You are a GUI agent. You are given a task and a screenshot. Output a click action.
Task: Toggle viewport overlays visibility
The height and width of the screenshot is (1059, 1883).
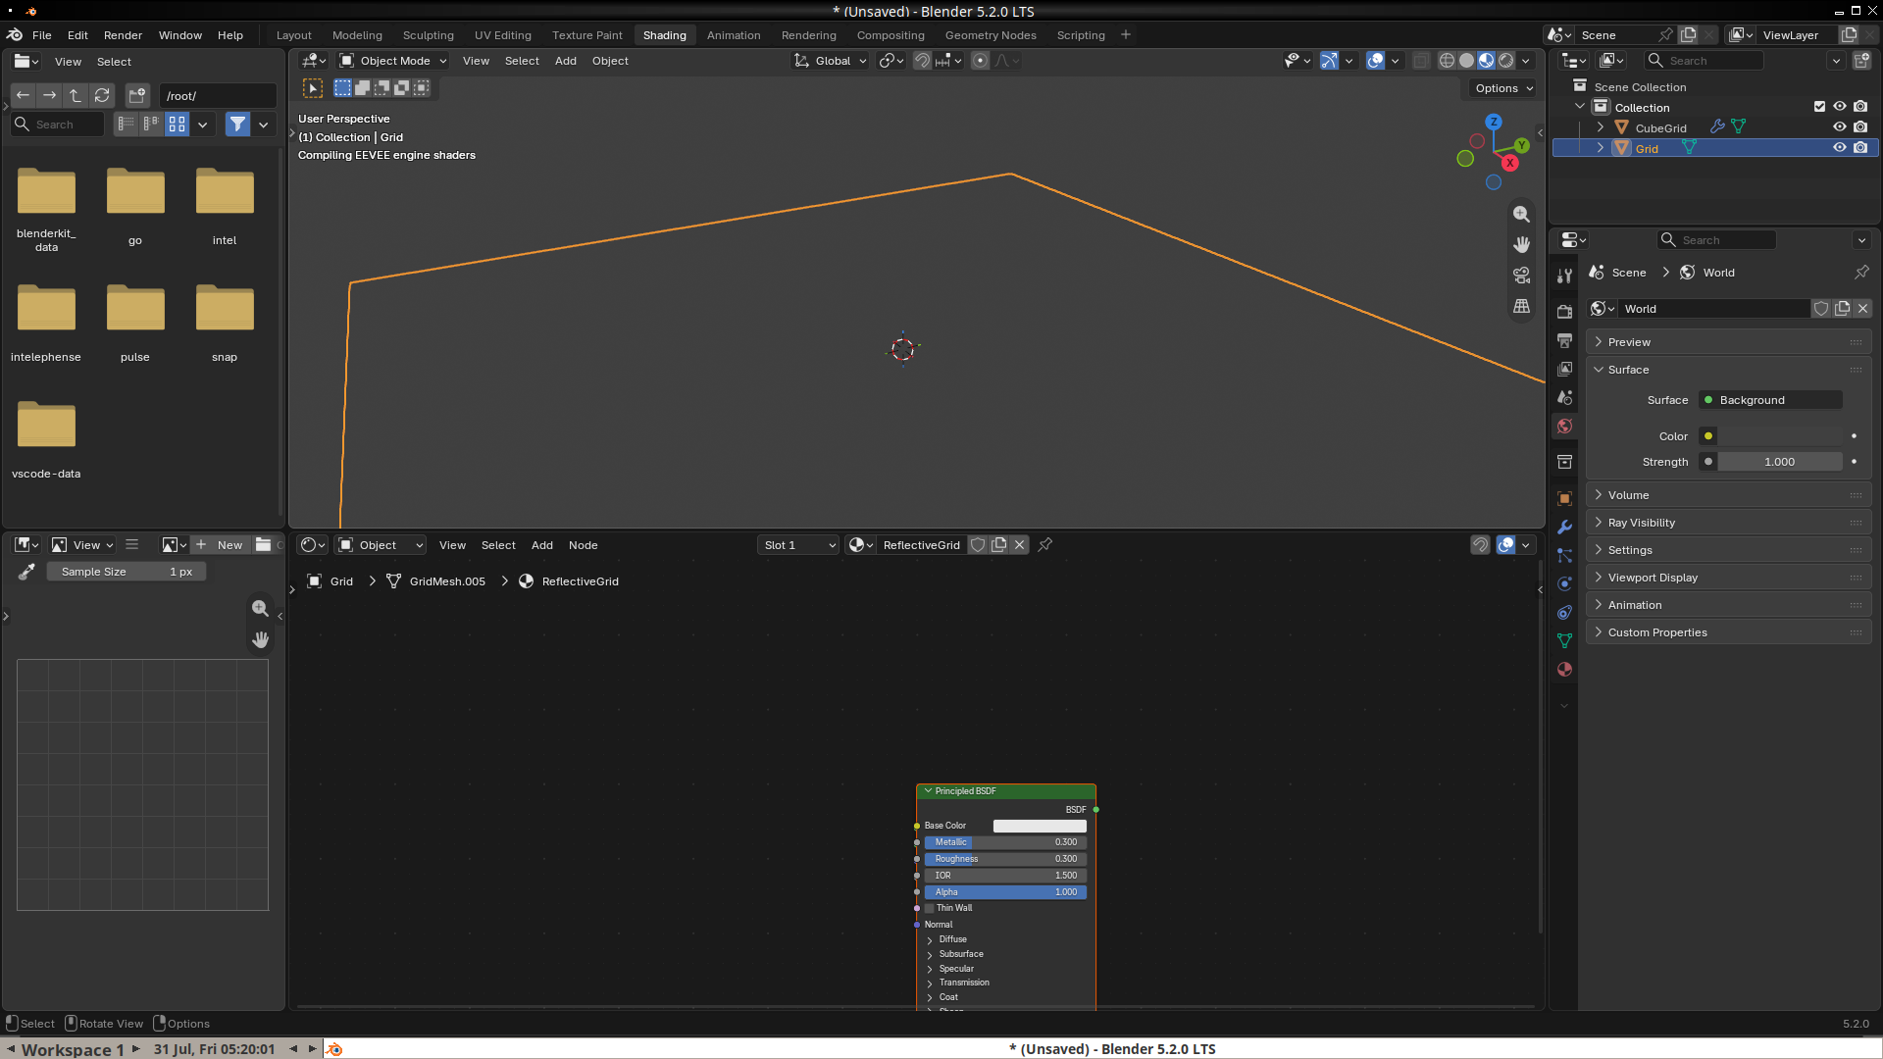(1376, 61)
